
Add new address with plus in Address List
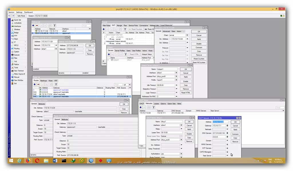[x=33, y=25]
